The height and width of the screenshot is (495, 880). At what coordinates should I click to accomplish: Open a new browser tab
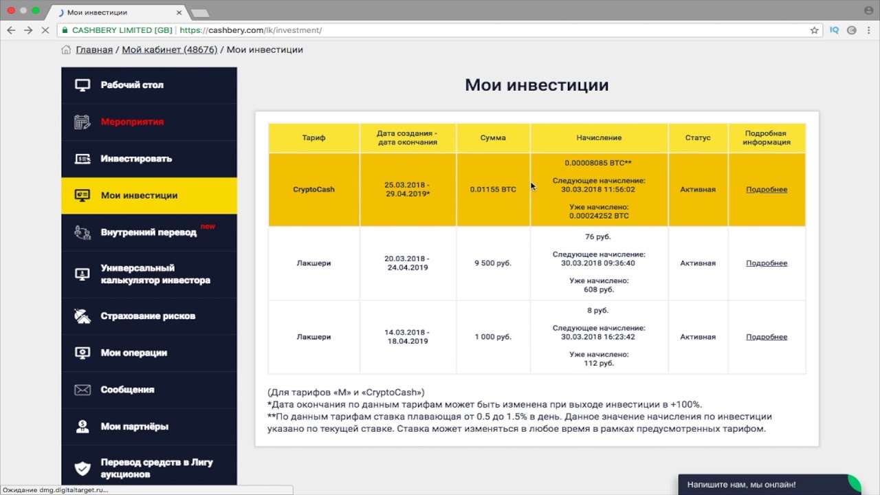click(199, 13)
